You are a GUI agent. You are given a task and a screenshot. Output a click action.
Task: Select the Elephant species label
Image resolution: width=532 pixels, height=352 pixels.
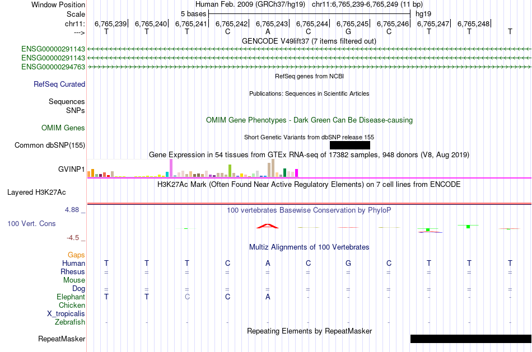pyautogui.click(x=71, y=297)
